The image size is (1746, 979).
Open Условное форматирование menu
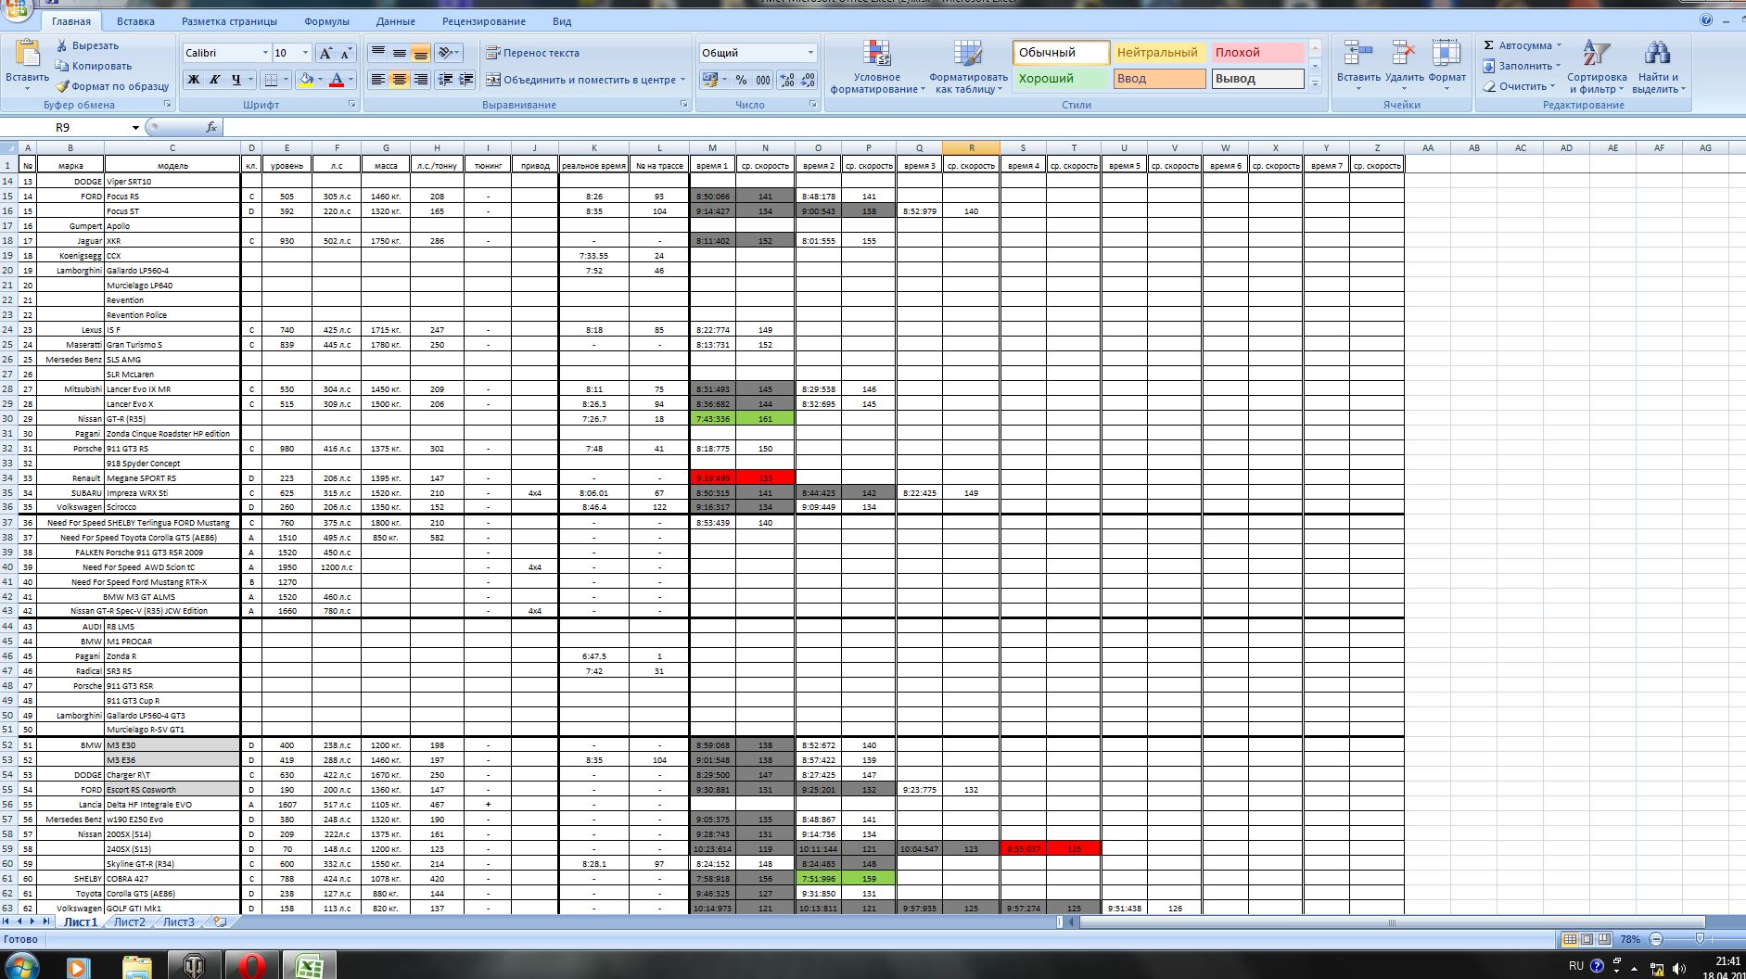(x=876, y=67)
